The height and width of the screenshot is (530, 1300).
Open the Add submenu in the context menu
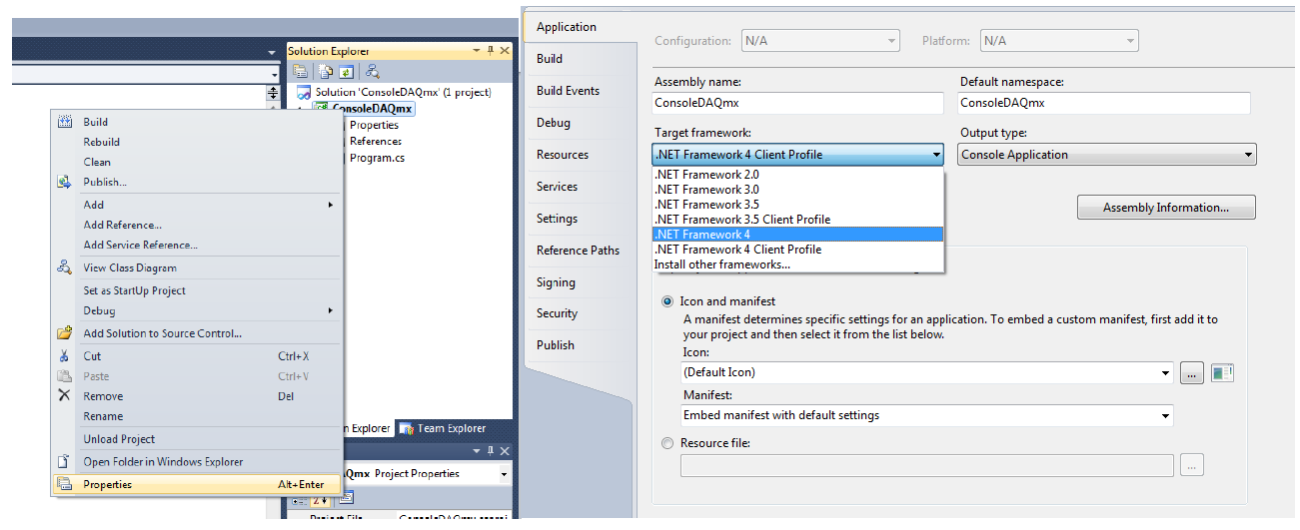point(197,205)
